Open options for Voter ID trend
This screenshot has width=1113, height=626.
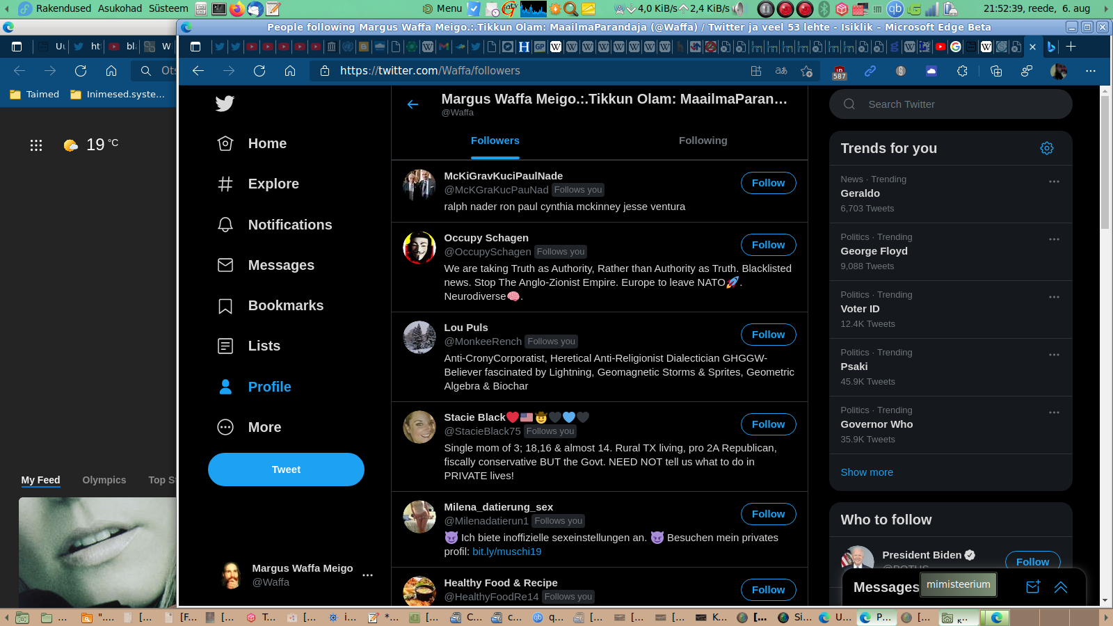pyautogui.click(x=1055, y=297)
